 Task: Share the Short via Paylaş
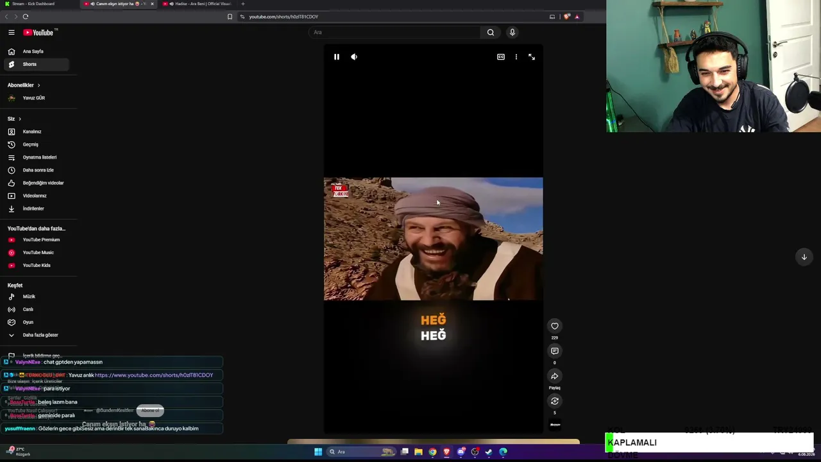coord(555,376)
